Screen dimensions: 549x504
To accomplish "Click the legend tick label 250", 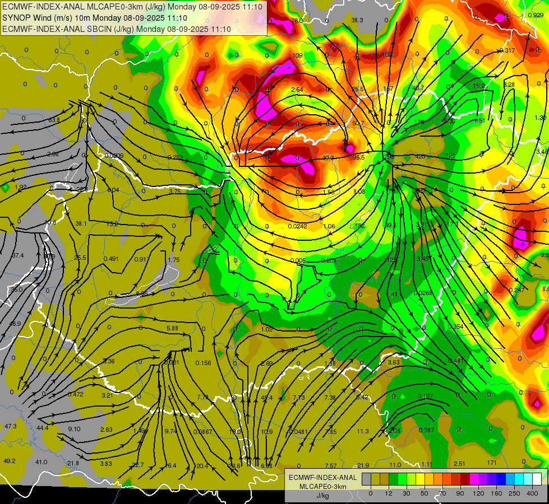I will click(x=514, y=493).
